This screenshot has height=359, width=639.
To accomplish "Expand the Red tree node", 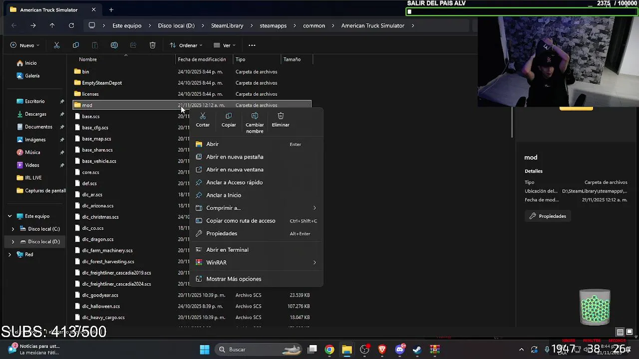I will [x=9, y=254].
